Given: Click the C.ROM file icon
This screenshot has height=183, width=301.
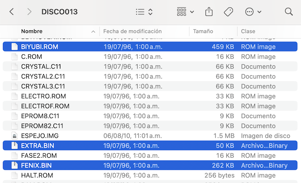Looking at the screenshot, I should [x=14, y=56].
